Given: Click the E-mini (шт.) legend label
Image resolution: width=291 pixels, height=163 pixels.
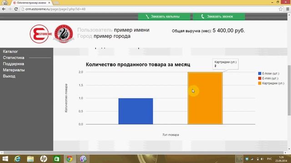Looking at the screenshot, I should [x=270, y=78].
